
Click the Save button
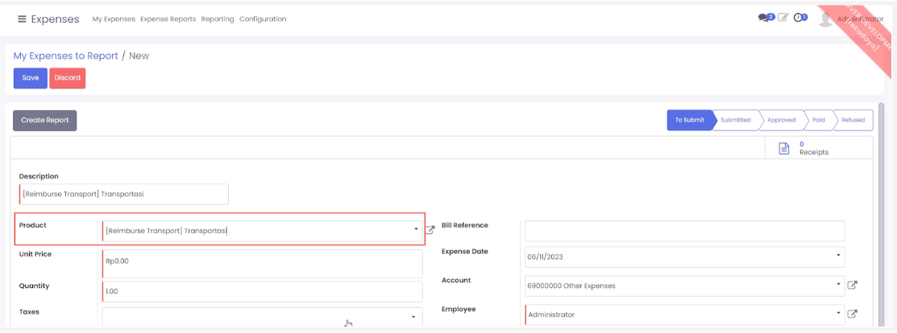click(x=30, y=78)
